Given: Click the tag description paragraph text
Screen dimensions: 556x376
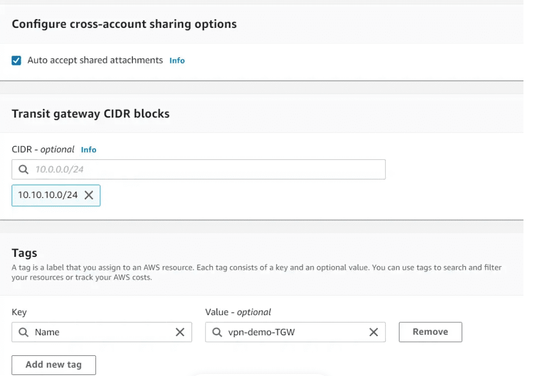Looking at the screenshot, I should [257, 272].
